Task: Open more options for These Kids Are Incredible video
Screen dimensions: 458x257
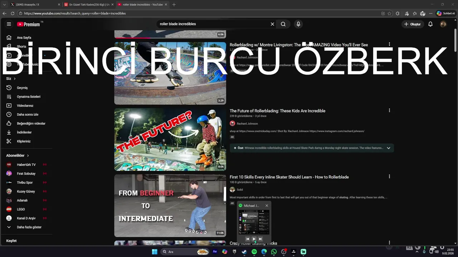Action: tap(389, 110)
